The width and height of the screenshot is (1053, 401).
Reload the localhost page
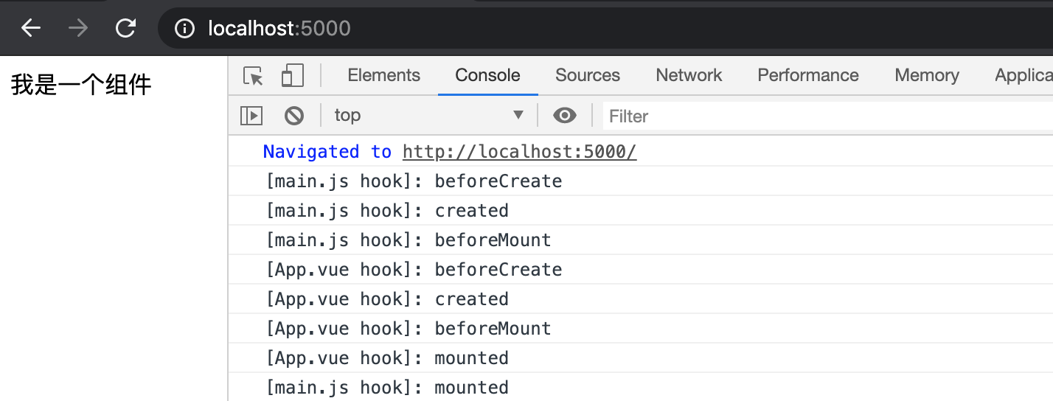(x=126, y=29)
